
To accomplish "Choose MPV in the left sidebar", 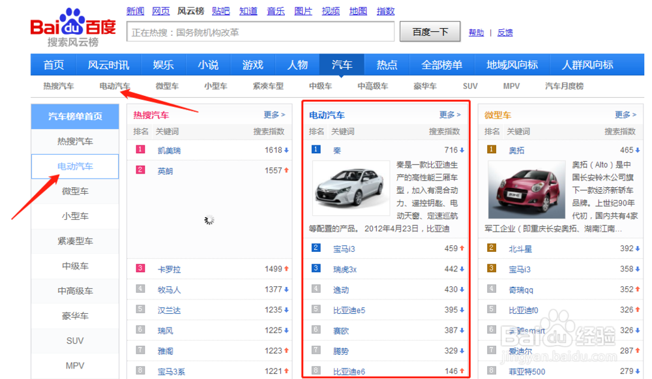I will tap(75, 366).
